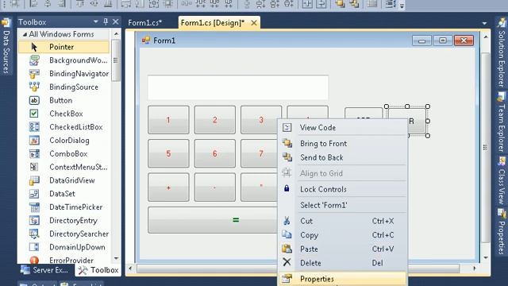Switch to the Form1.cs* code tab
508x286 pixels.
pos(144,23)
